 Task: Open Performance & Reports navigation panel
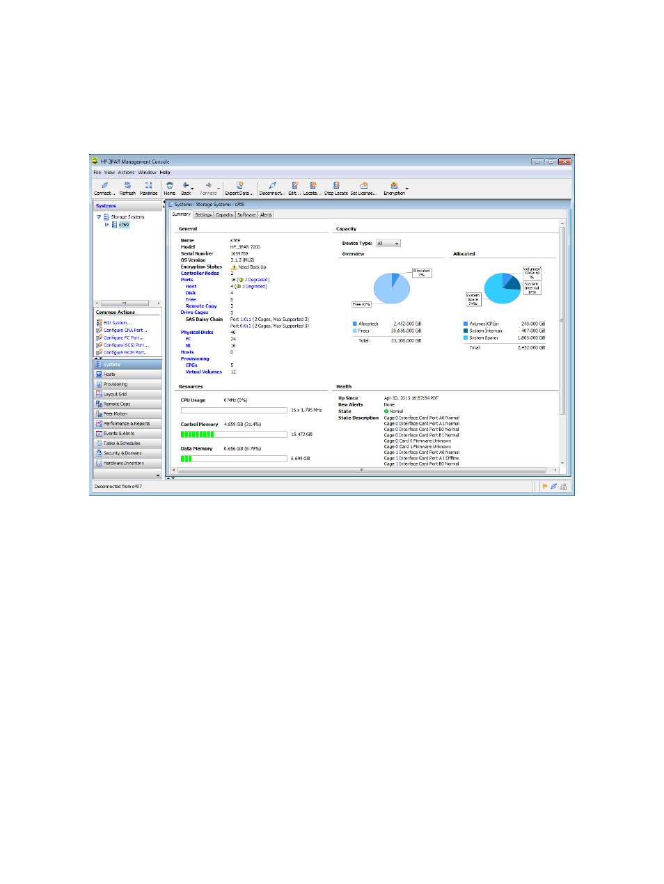click(128, 423)
